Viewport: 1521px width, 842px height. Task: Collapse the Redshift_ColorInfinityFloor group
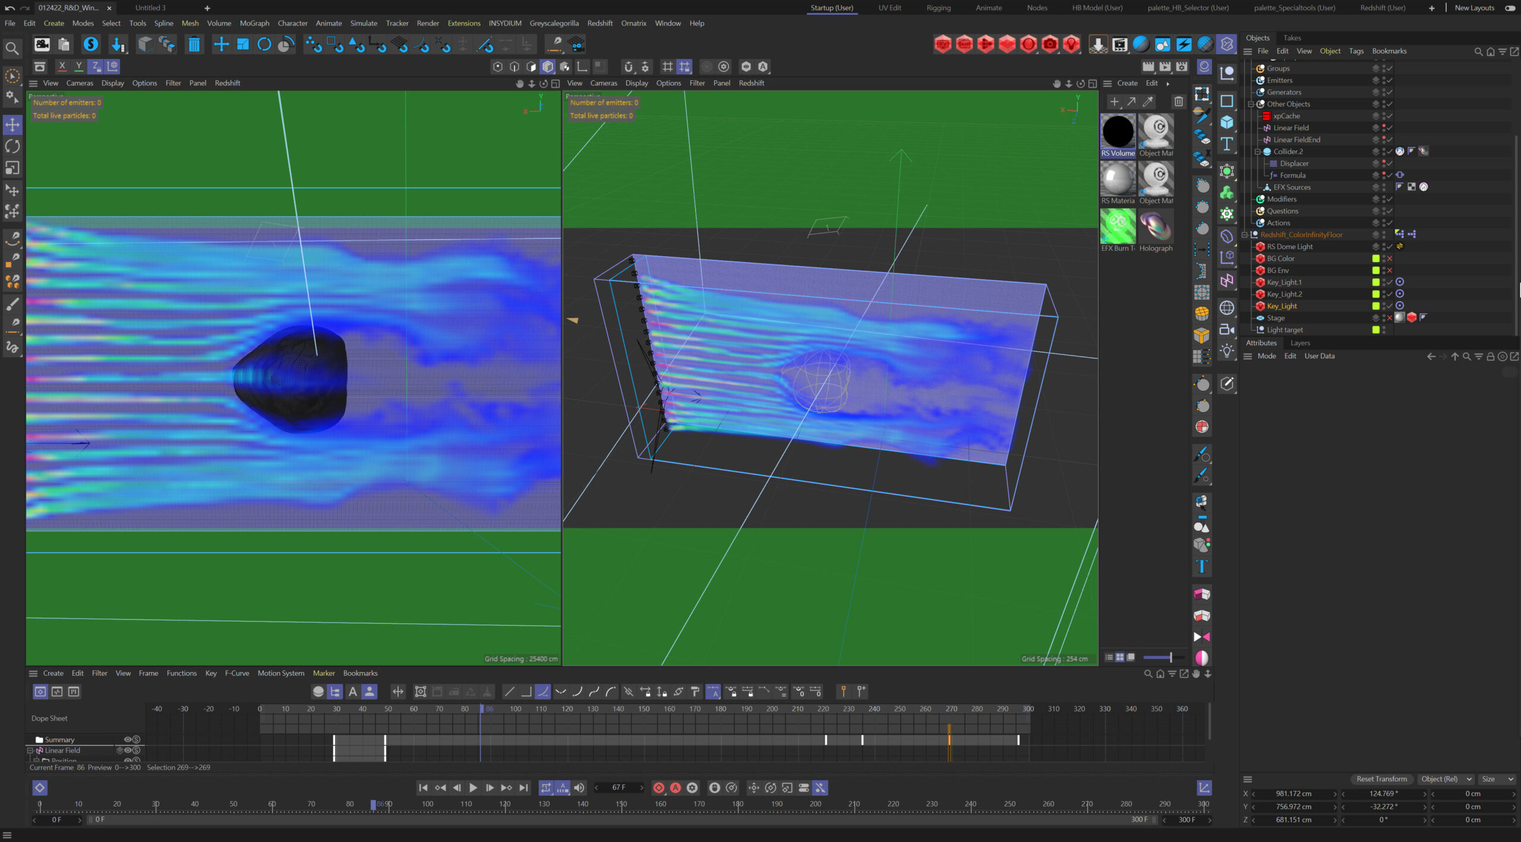click(1244, 235)
